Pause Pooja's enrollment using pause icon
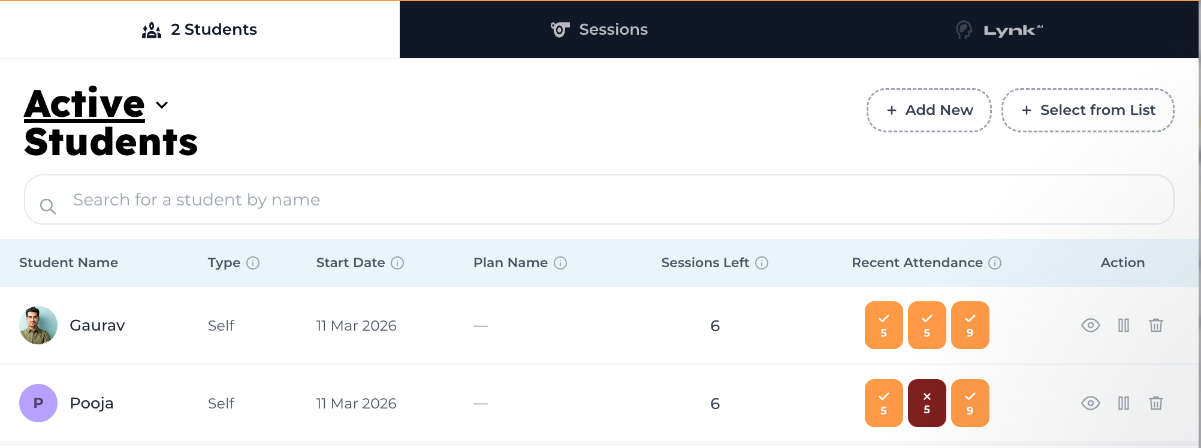The image size is (1201, 448). coord(1124,403)
